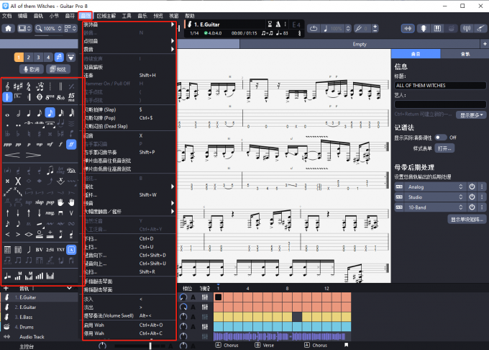Open tempo automation note-equals icon
This screenshot has width=489, height=350.
(7, 276)
